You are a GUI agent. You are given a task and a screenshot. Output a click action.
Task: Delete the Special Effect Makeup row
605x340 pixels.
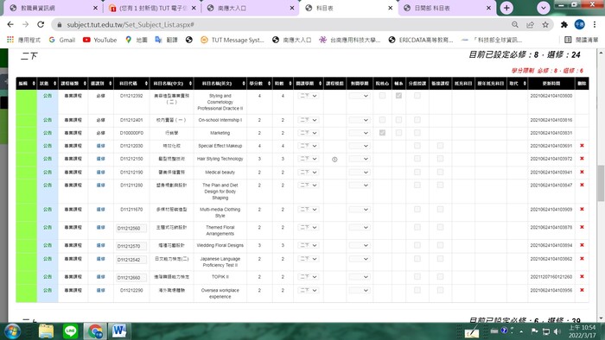coord(582,146)
